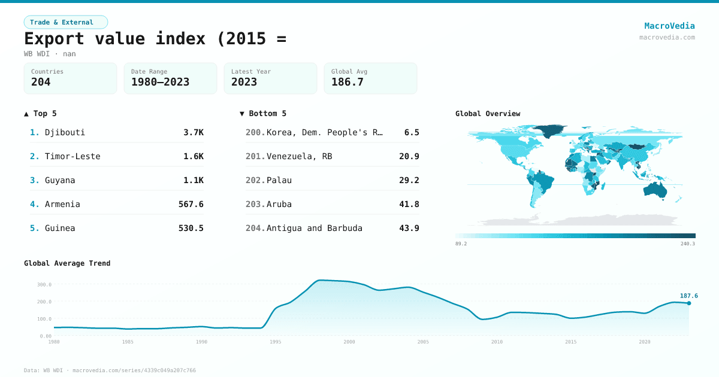Choose the Timor-Leste ranking row

pyautogui.click(x=117, y=156)
